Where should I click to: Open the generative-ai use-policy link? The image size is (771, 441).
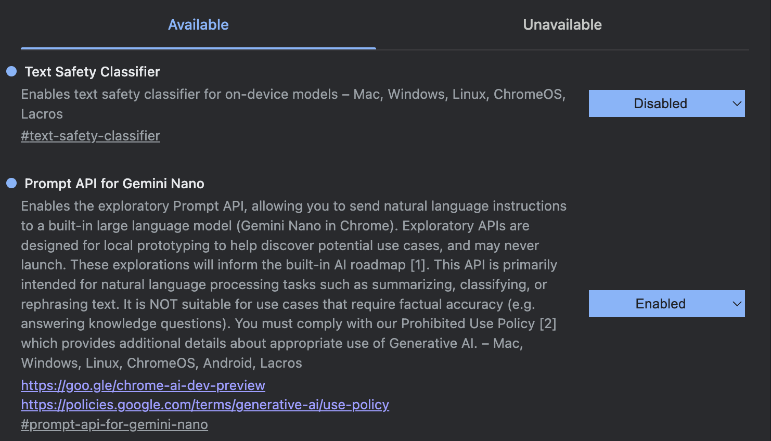pyautogui.click(x=205, y=405)
